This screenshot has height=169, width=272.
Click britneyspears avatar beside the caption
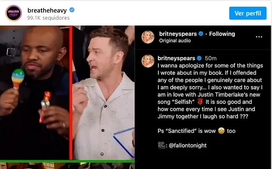click(x=148, y=61)
